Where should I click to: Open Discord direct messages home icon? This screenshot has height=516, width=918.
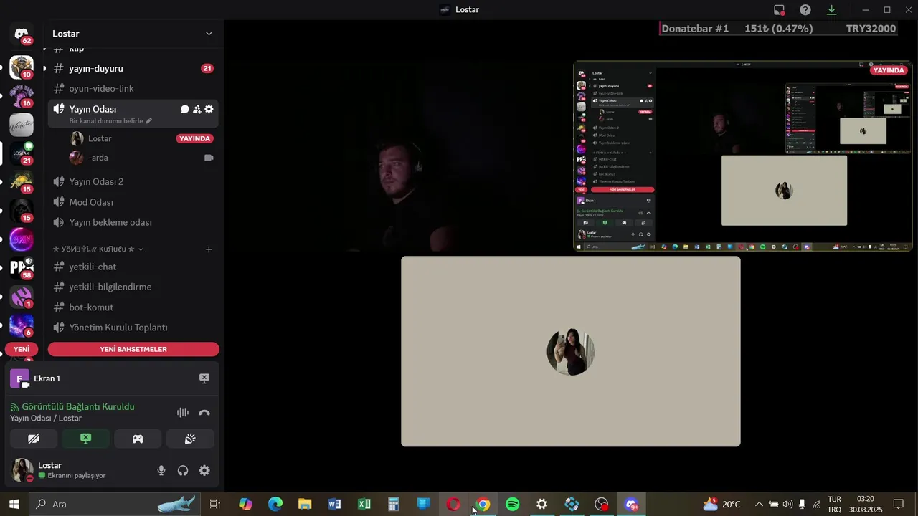[22, 34]
